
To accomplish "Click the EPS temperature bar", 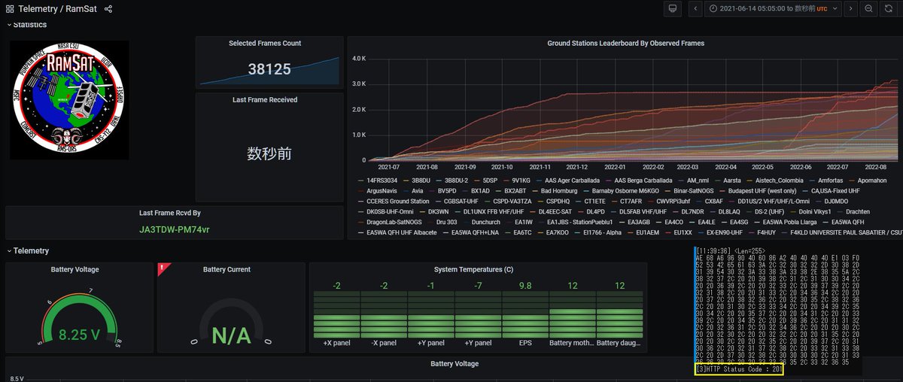I will (525, 315).
